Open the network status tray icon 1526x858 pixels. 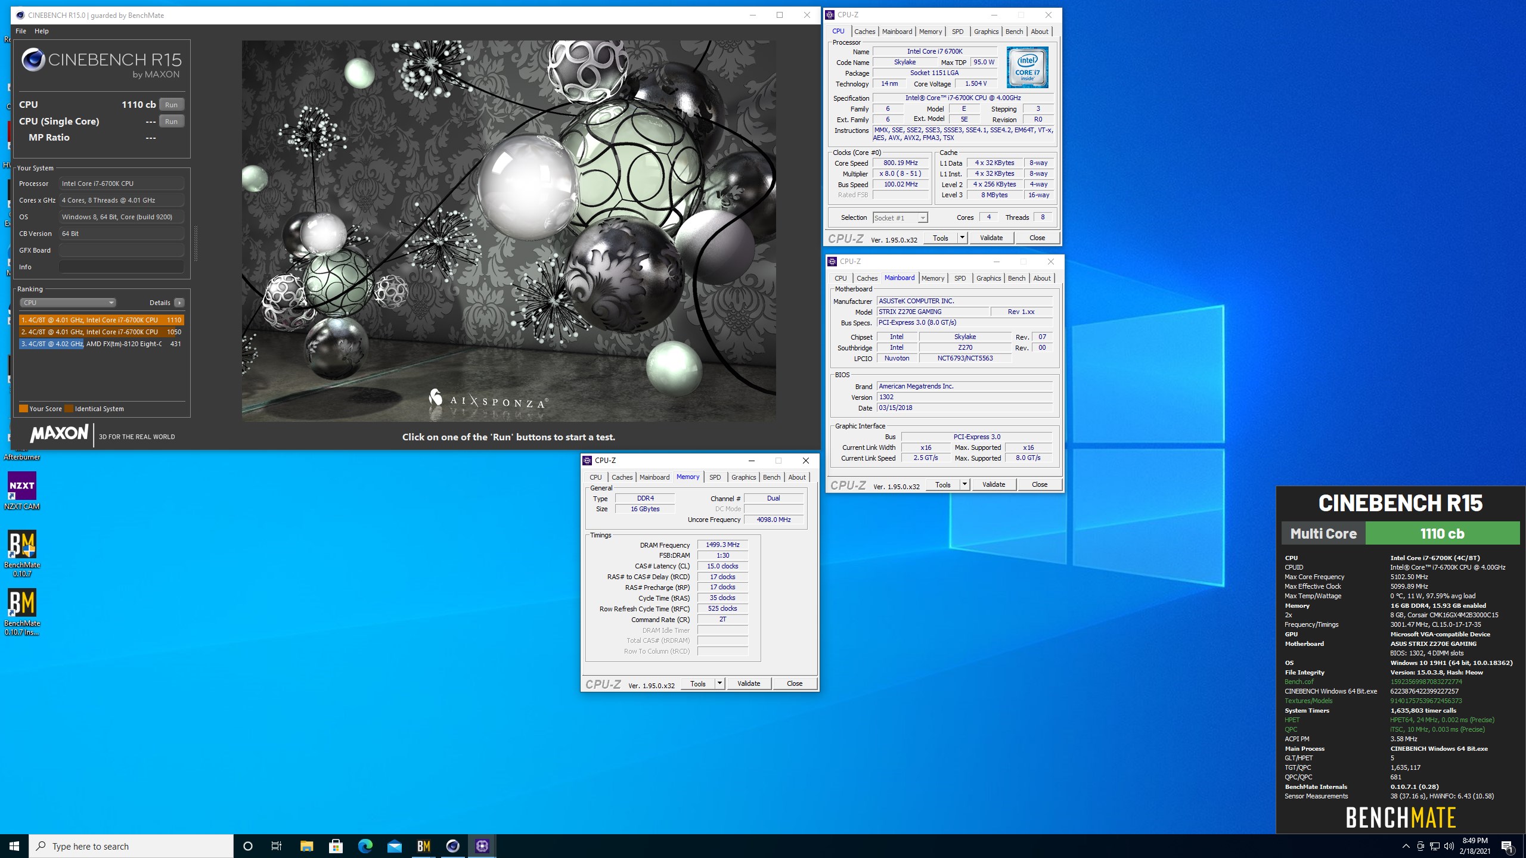point(1435,846)
